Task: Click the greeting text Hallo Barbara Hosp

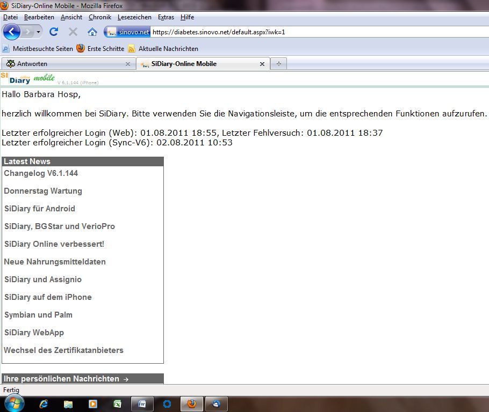Action: (41, 94)
